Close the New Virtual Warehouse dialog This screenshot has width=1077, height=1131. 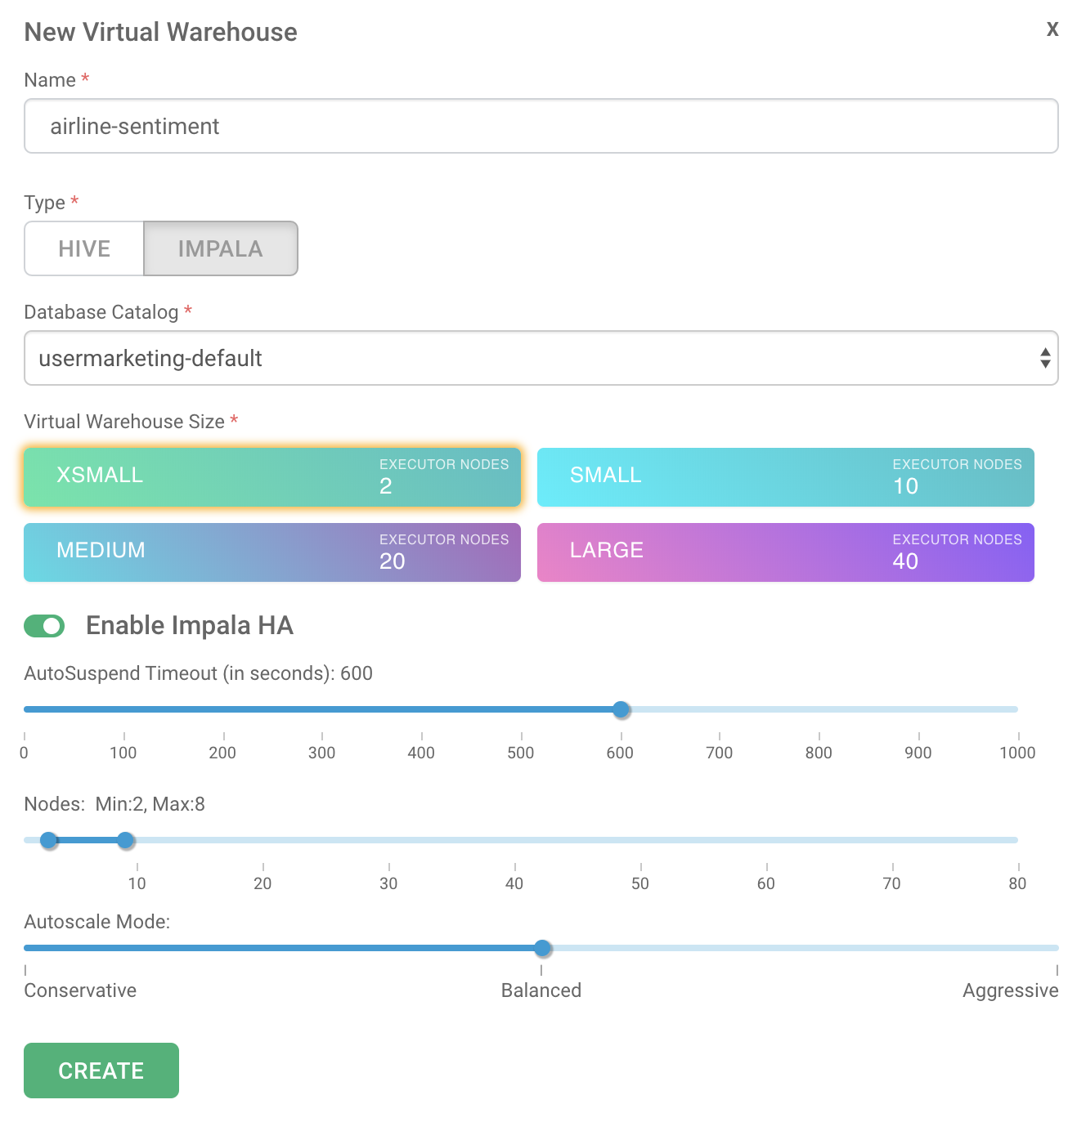pyautogui.click(x=1052, y=29)
